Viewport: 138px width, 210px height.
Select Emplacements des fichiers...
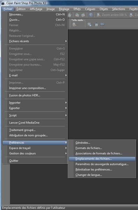(102, 159)
